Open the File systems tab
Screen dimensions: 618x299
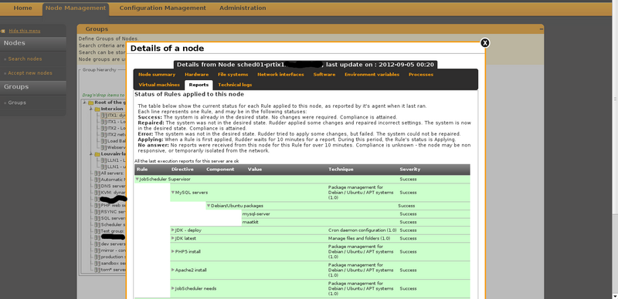233,74
